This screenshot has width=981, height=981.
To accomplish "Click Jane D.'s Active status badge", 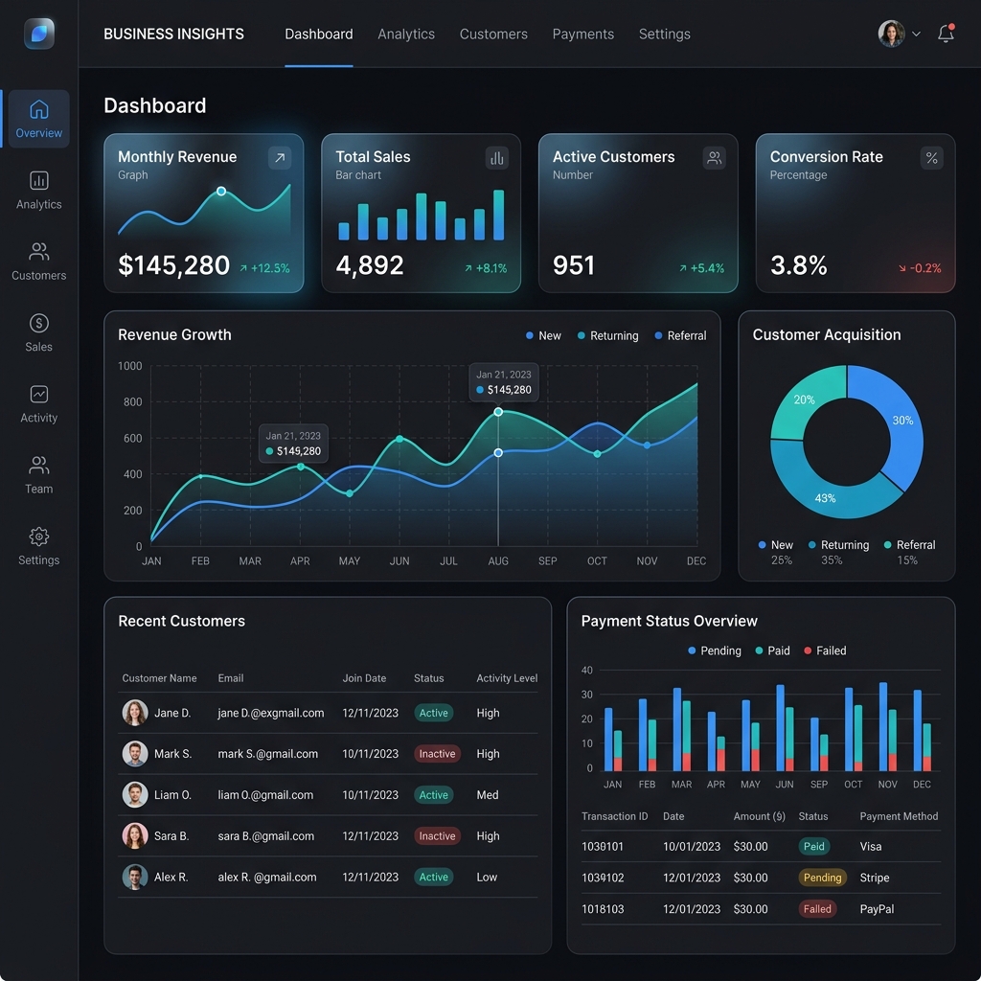I will click(434, 713).
